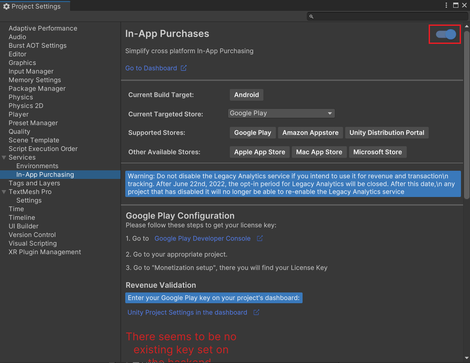Select Editor settings

(x=17, y=54)
